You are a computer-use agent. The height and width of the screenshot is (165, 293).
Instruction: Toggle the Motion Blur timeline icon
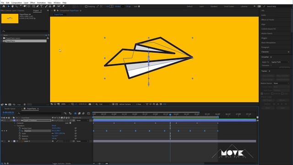(83, 113)
